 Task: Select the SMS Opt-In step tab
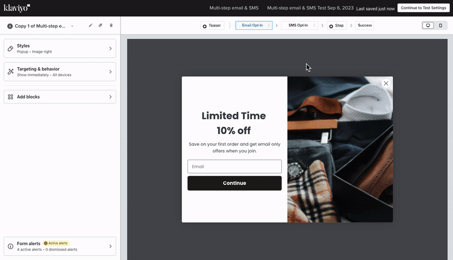click(x=298, y=25)
